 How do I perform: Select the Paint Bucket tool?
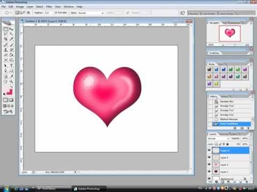point(11,55)
